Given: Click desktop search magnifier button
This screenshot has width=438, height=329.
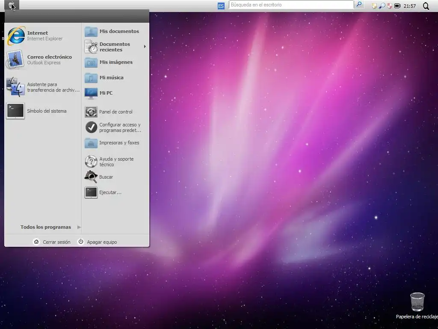Looking at the screenshot, I should point(359,5).
